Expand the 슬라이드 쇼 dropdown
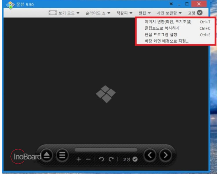Image resolution: width=219 pixels, height=174 pixels. [98, 13]
